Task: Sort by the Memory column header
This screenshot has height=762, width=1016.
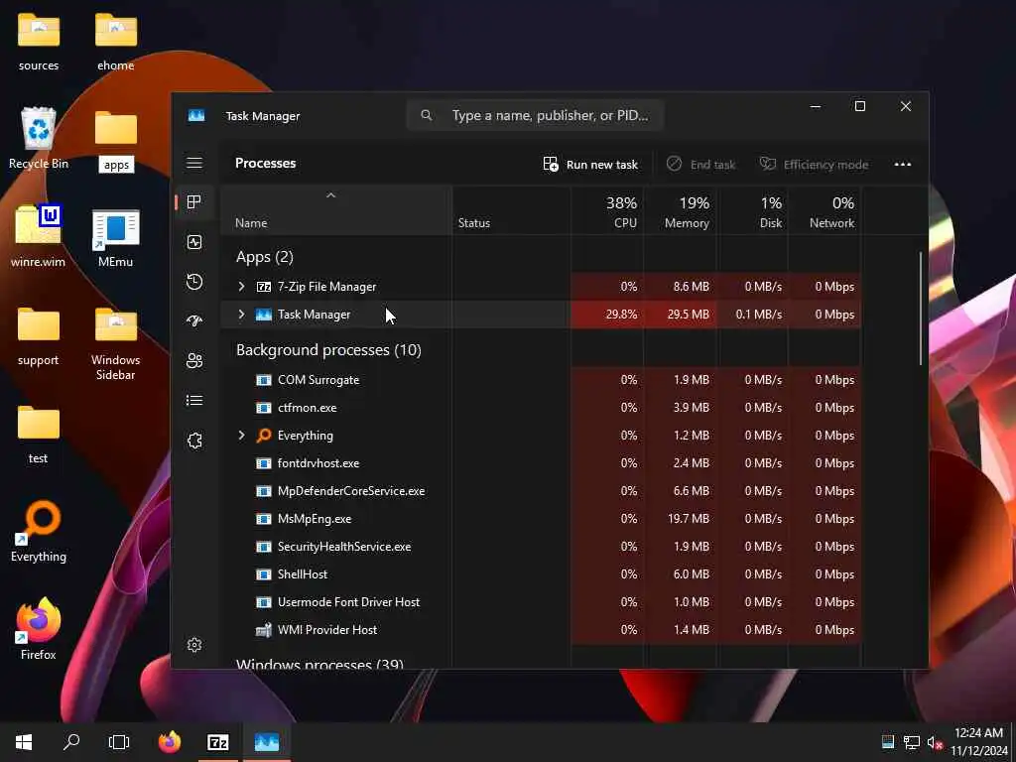Action: coord(680,210)
